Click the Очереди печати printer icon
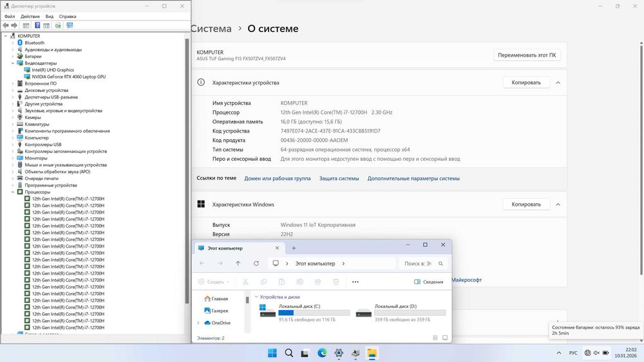Viewport: 644px width, 362px height. pyautogui.click(x=20, y=178)
